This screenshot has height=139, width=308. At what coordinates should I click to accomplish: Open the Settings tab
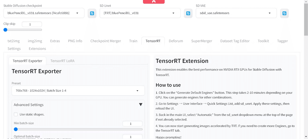click(x=14, y=49)
